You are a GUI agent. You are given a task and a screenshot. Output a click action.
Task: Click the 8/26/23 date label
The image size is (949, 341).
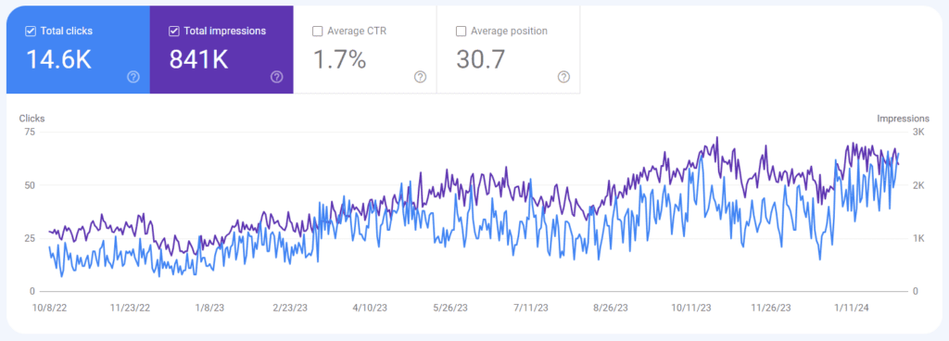click(612, 308)
